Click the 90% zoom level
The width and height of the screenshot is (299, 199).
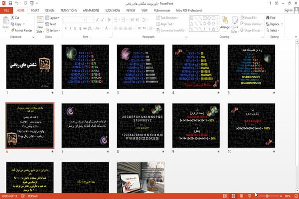288,196
